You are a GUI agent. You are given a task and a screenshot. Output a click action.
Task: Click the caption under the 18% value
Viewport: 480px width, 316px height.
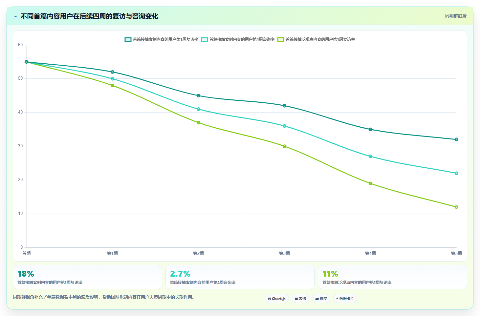(50, 283)
